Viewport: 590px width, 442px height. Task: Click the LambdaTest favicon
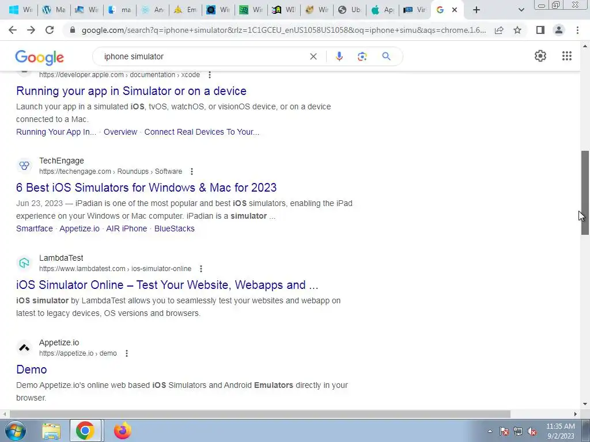click(24, 263)
